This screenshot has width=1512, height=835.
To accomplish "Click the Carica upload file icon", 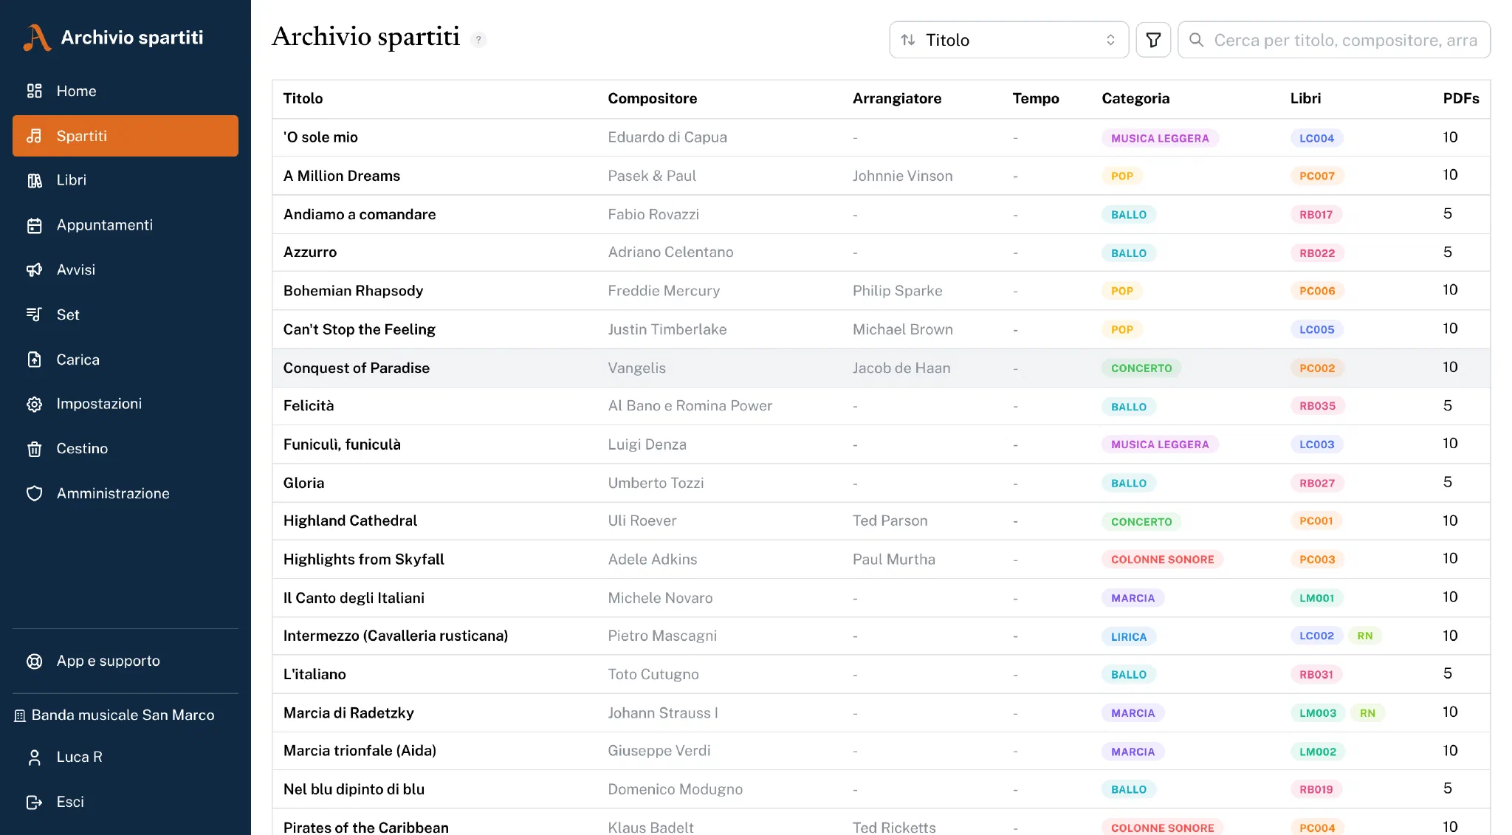I will tap(34, 360).
